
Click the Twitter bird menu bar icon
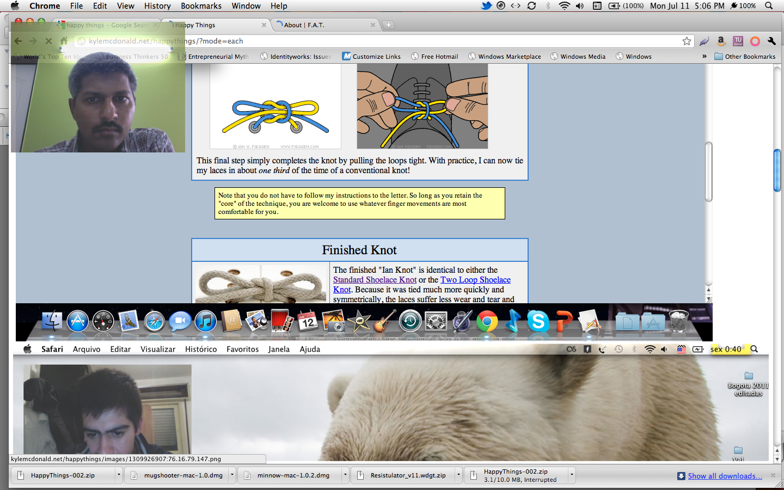486,5
